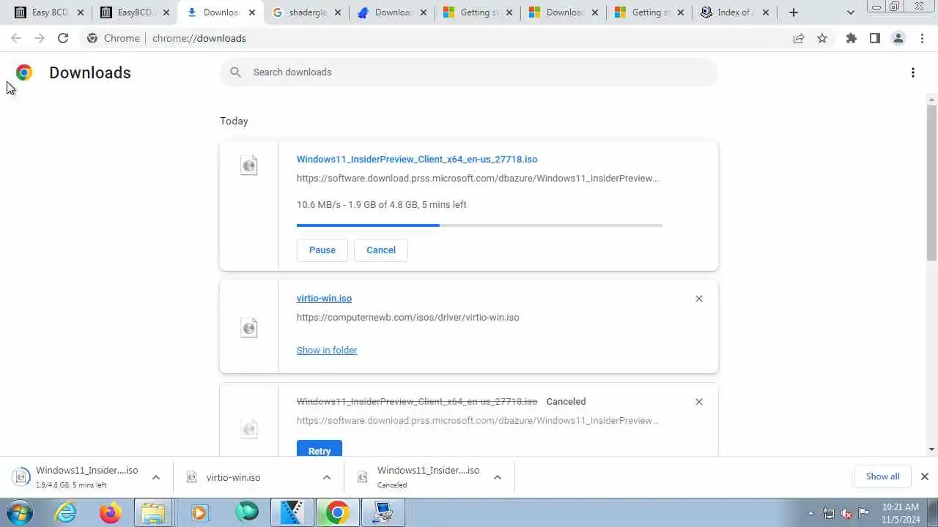Open the virtio-win.iso file link
This screenshot has height=527, width=938.
[324, 299]
